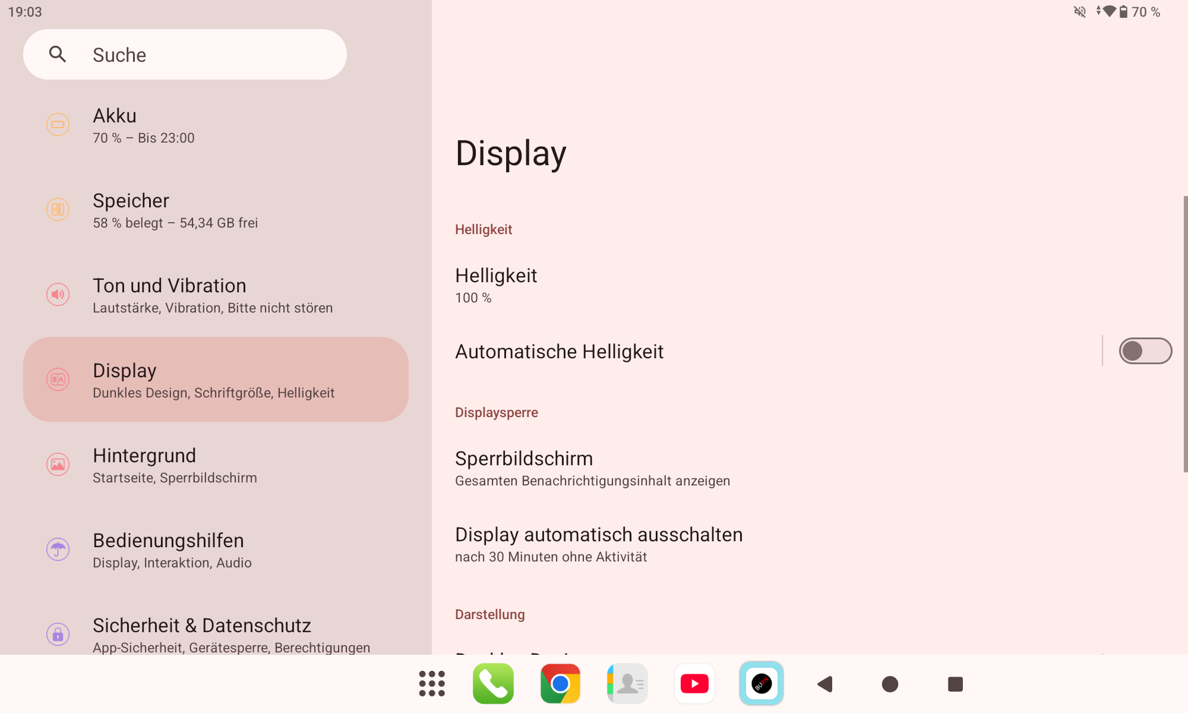Open recent apps square button
The width and height of the screenshot is (1188, 713).
pyautogui.click(x=955, y=684)
